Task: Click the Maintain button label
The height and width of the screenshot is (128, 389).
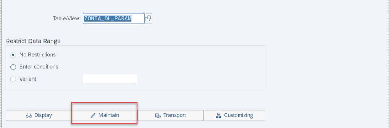Action: coord(109,115)
